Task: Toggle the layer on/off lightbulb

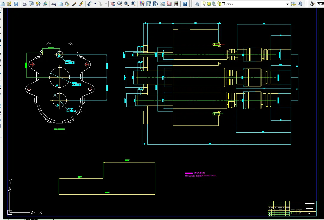Action: click(x=204, y=4)
